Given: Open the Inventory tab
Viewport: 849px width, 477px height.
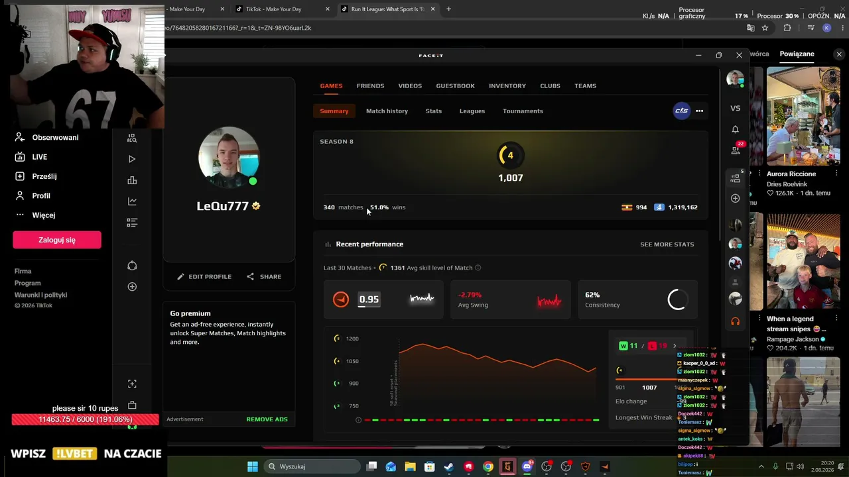Looking at the screenshot, I should [x=507, y=85].
